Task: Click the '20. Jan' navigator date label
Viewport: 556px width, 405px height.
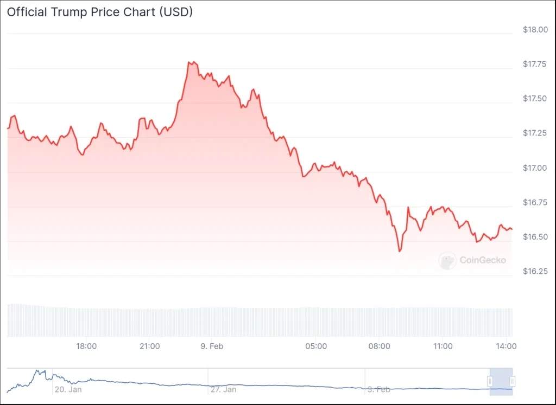Action: [67, 389]
